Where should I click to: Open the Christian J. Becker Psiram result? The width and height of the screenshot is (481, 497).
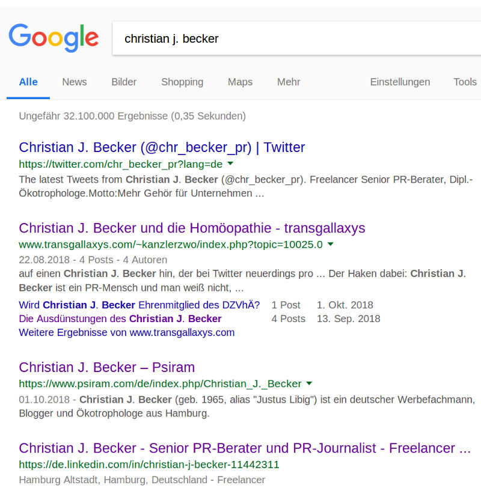pos(106,367)
